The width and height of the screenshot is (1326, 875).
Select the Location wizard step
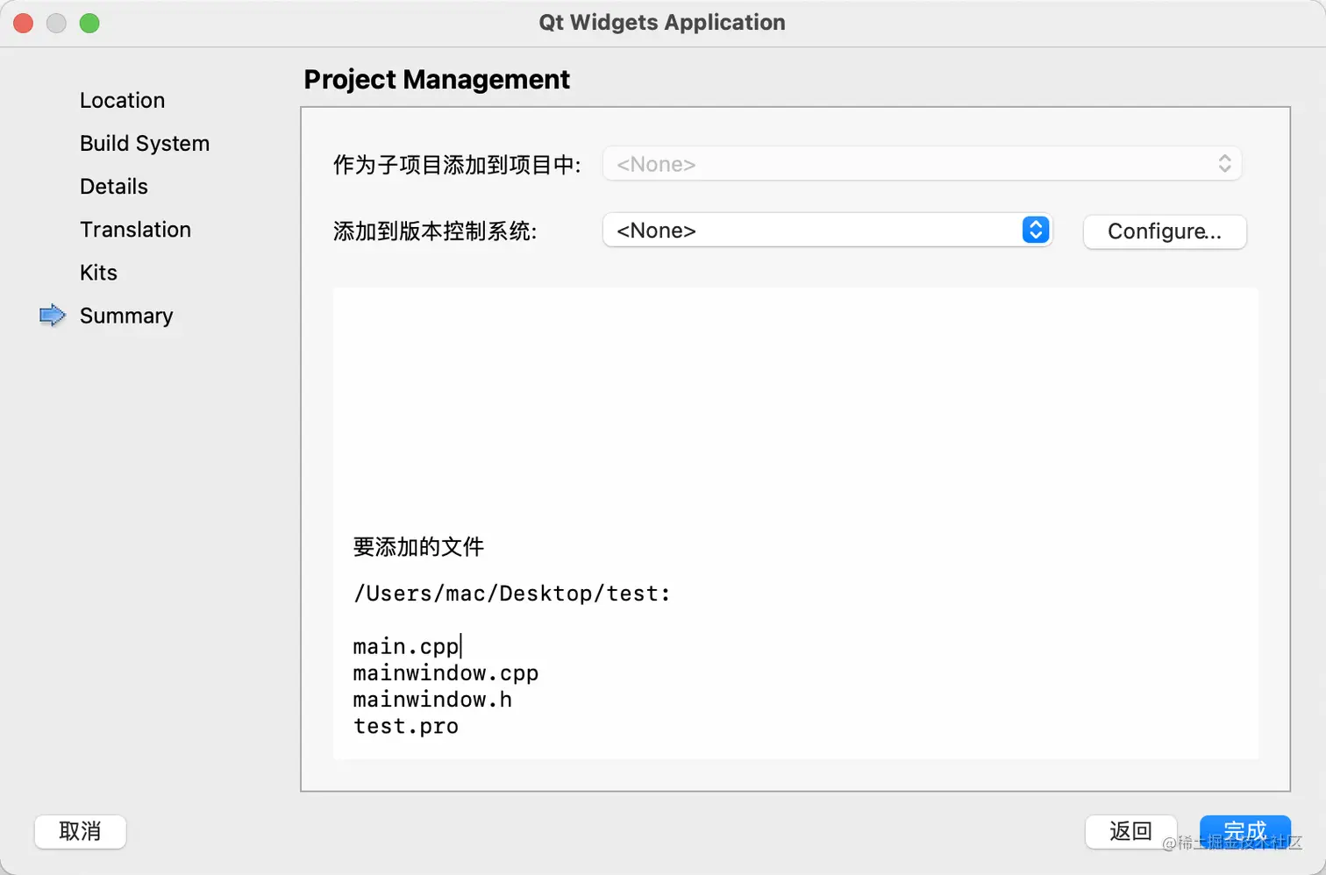point(122,100)
